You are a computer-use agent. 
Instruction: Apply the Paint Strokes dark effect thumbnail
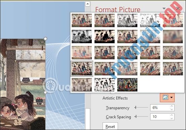click(x=105, y=37)
